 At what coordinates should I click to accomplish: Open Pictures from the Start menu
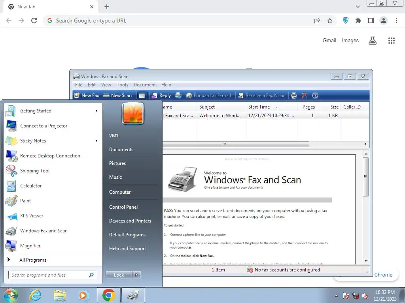click(117, 163)
